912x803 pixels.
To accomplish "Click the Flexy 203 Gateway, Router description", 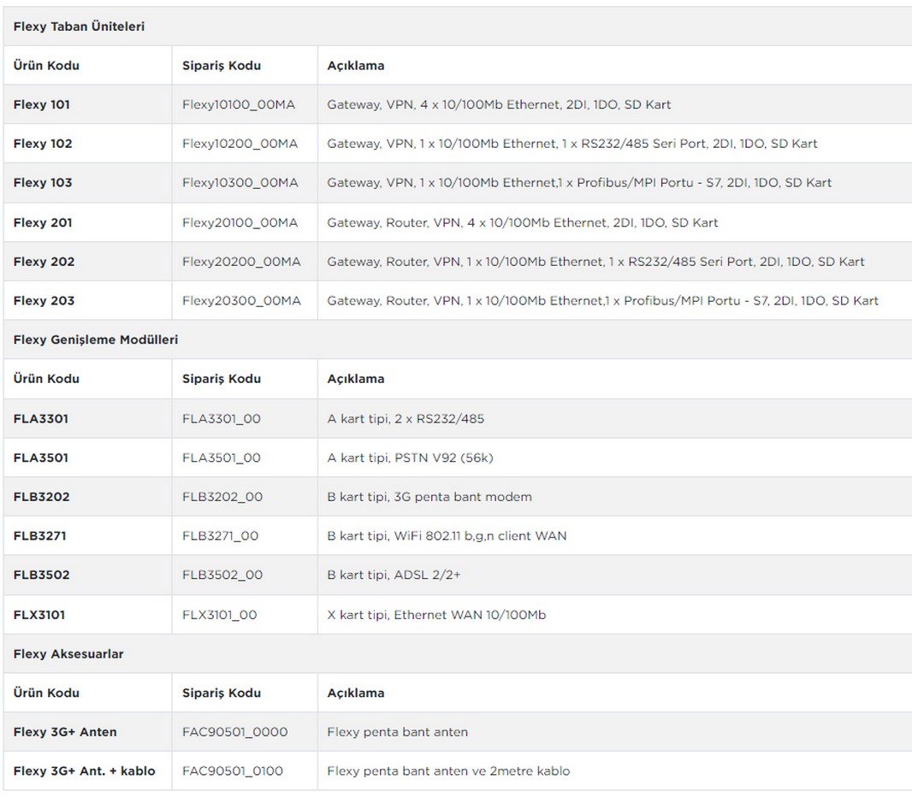I will [x=602, y=301].
